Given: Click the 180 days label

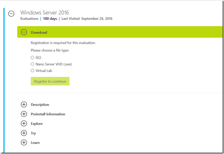Looking at the screenshot, I should pos(50,19).
